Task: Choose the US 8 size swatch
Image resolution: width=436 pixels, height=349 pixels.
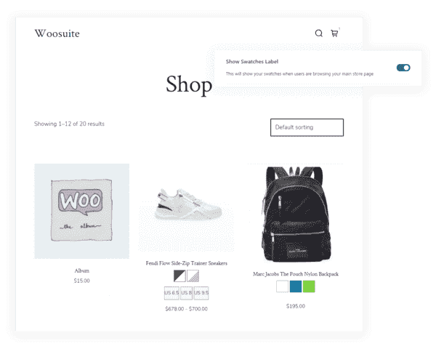Action: click(x=186, y=293)
